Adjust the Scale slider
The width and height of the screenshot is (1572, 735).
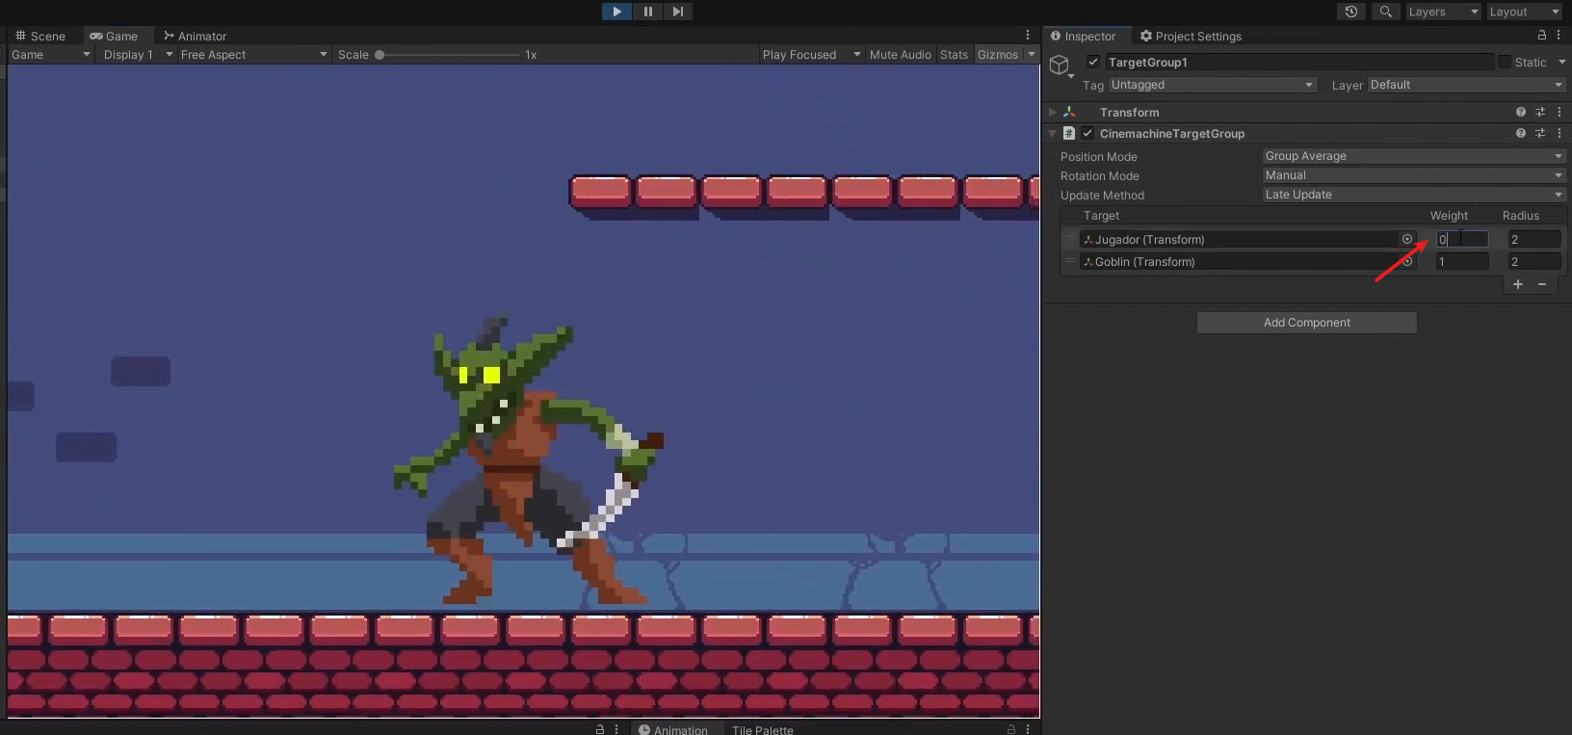(x=448, y=55)
